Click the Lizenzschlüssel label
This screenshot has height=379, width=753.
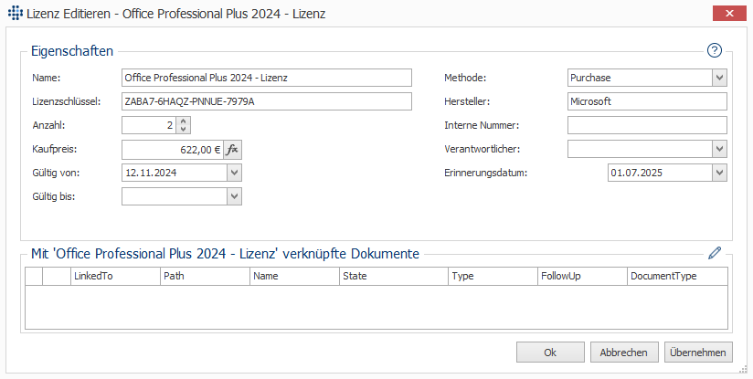67,101
